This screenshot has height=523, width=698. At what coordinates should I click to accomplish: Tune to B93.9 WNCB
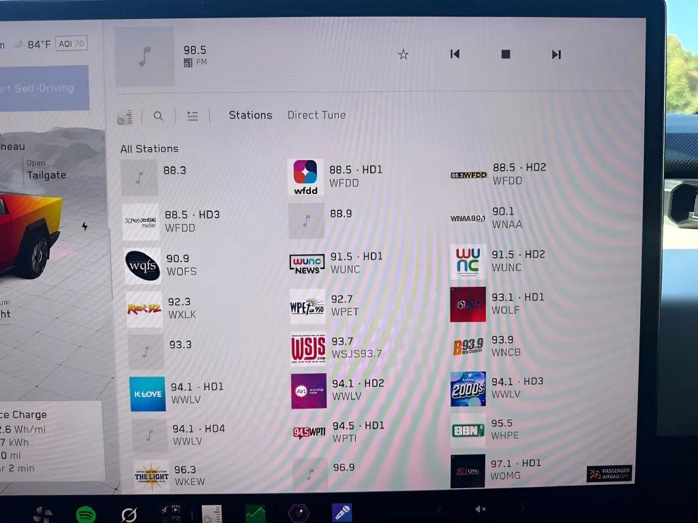pos(486,347)
